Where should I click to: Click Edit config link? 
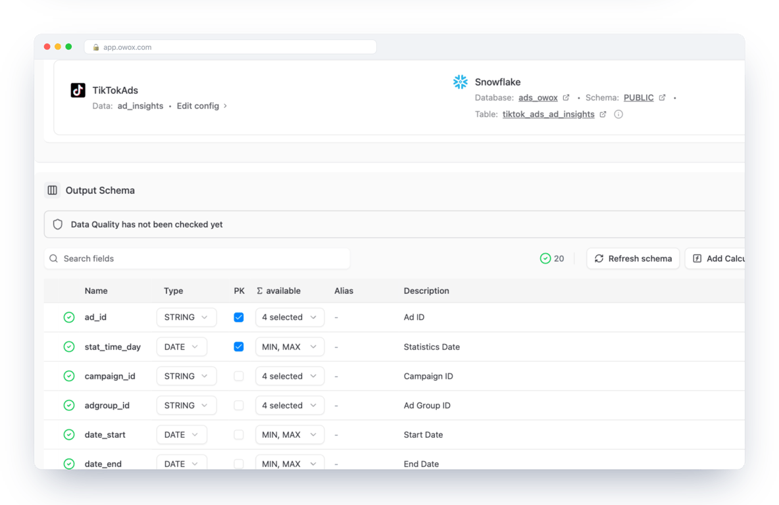click(x=202, y=106)
